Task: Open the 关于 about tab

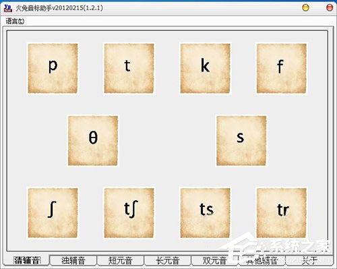Action: [x=309, y=261]
